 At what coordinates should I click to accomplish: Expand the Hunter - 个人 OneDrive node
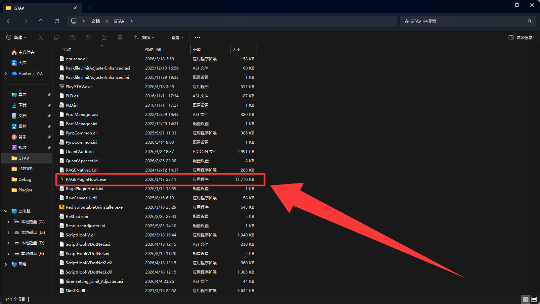click(x=6, y=74)
